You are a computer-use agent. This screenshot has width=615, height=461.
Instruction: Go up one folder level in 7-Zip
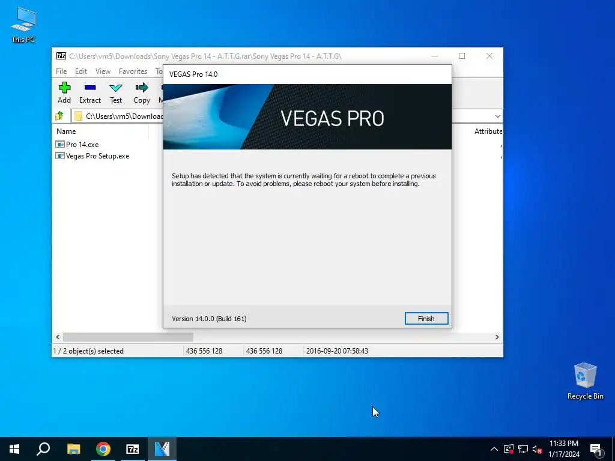pos(59,116)
